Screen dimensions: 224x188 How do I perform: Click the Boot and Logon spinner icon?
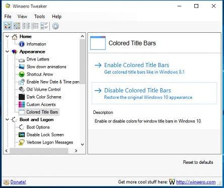(15, 119)
